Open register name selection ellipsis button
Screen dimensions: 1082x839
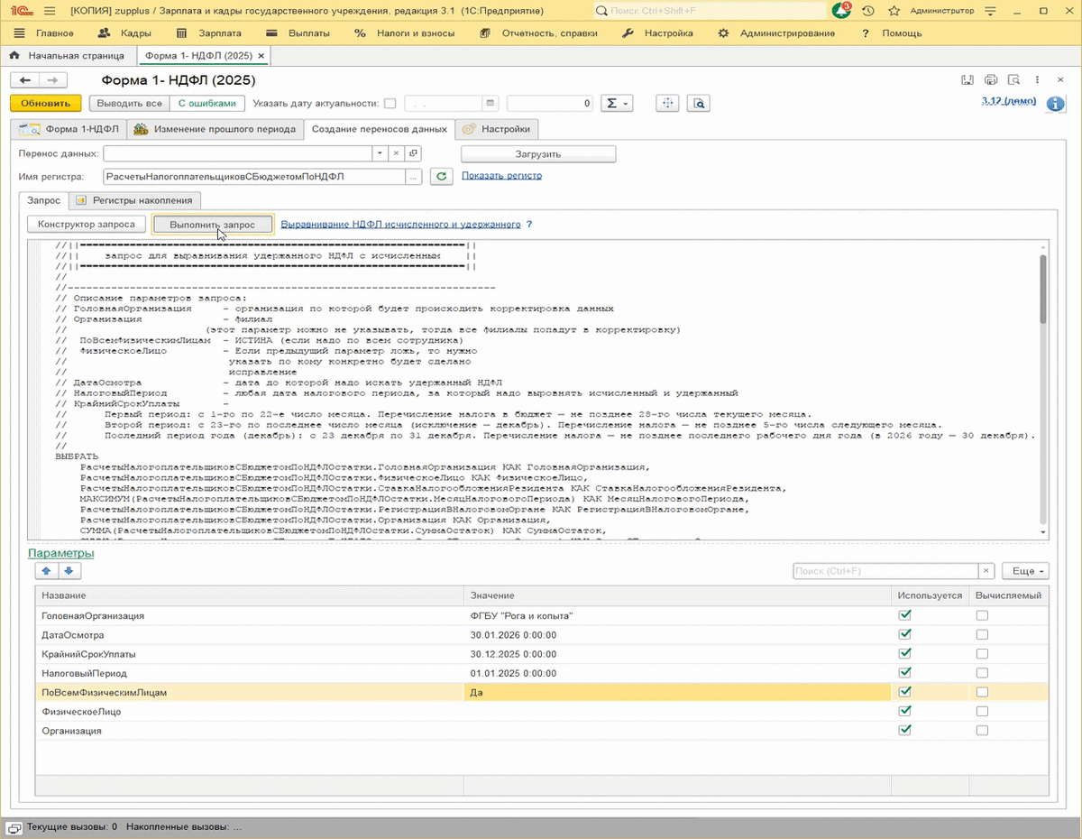click(x=413, y=177)
